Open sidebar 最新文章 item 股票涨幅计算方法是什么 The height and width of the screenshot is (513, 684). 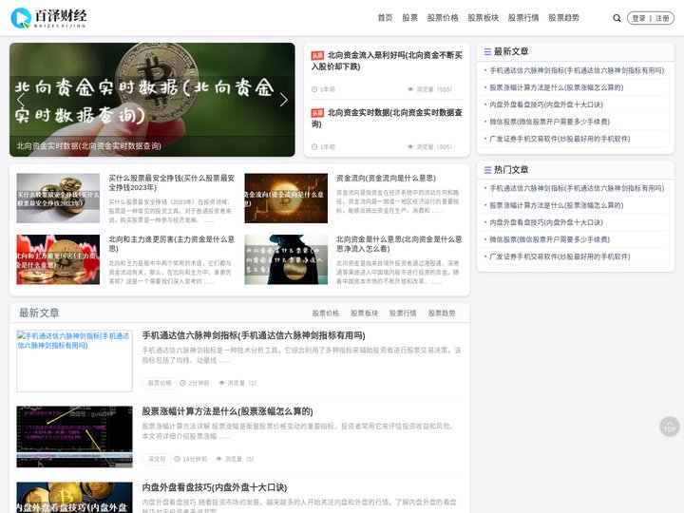556,87
